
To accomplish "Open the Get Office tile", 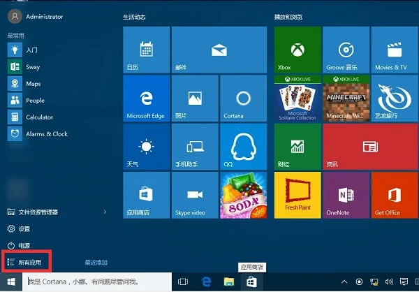I will (x=395, y=195).
